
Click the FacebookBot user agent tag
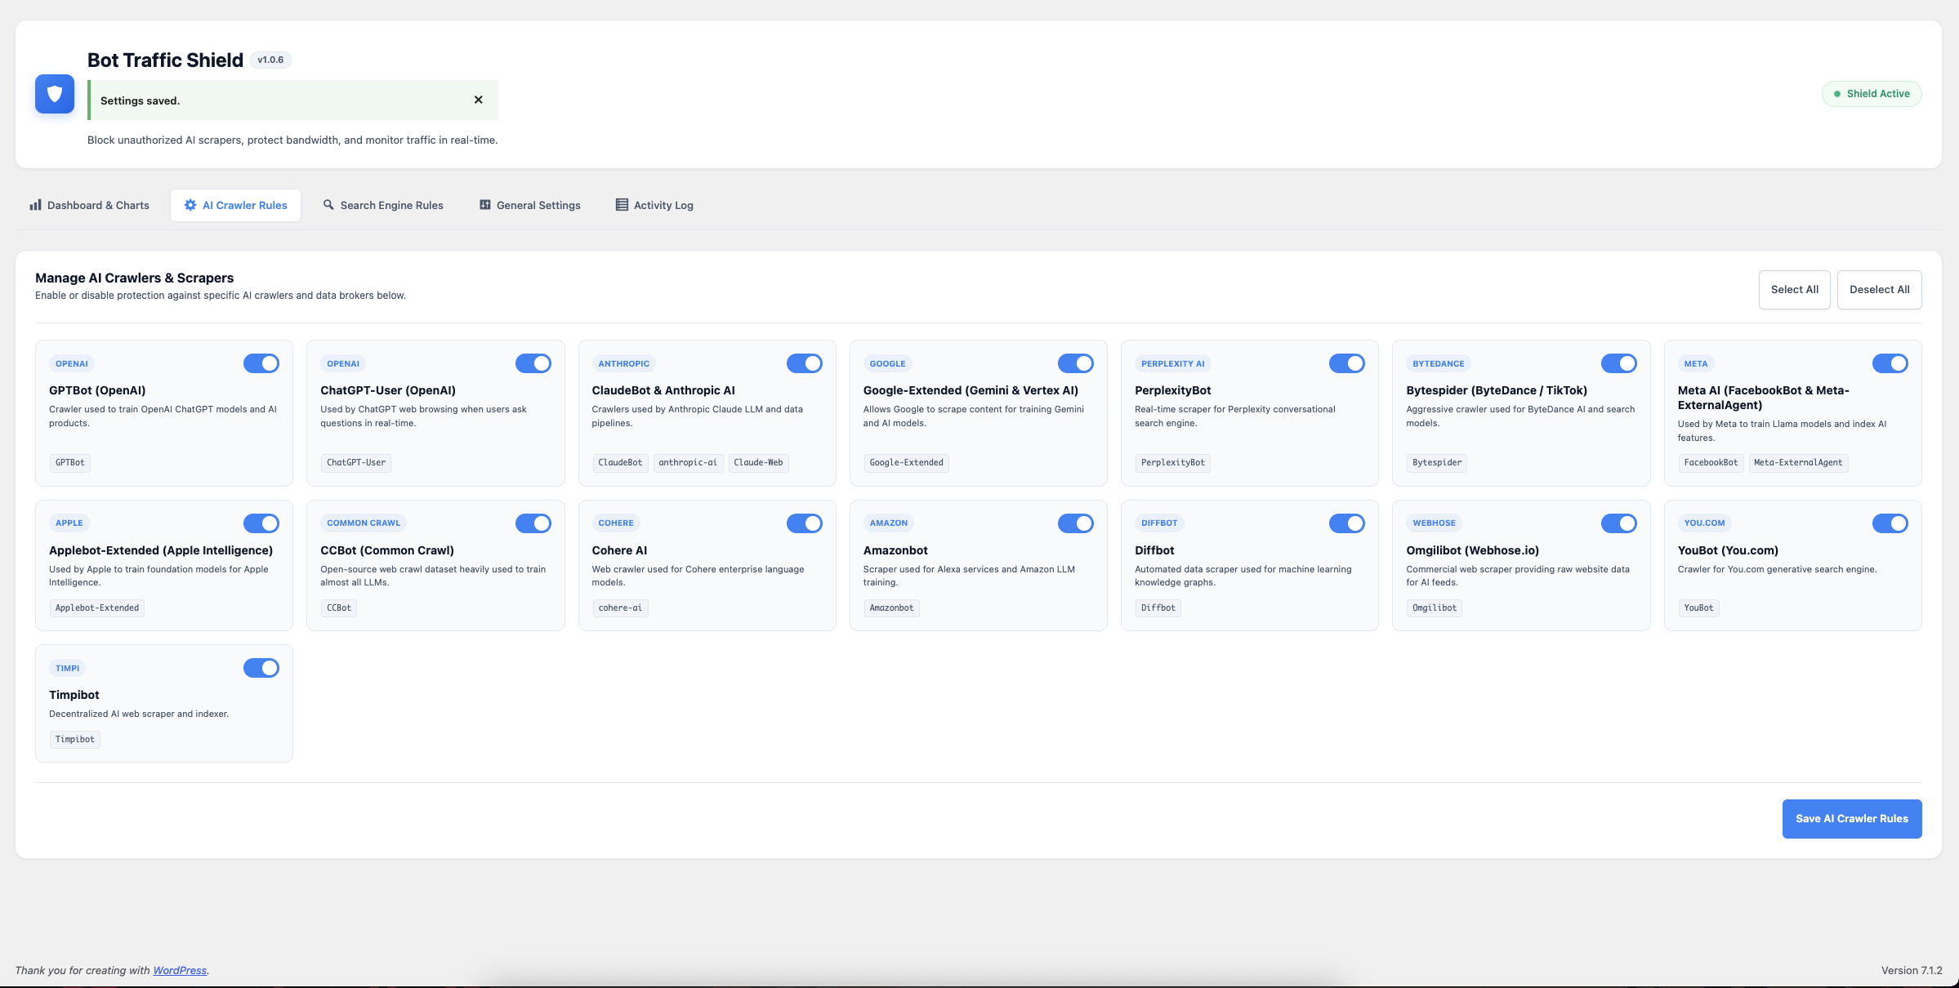point(1711,463)
